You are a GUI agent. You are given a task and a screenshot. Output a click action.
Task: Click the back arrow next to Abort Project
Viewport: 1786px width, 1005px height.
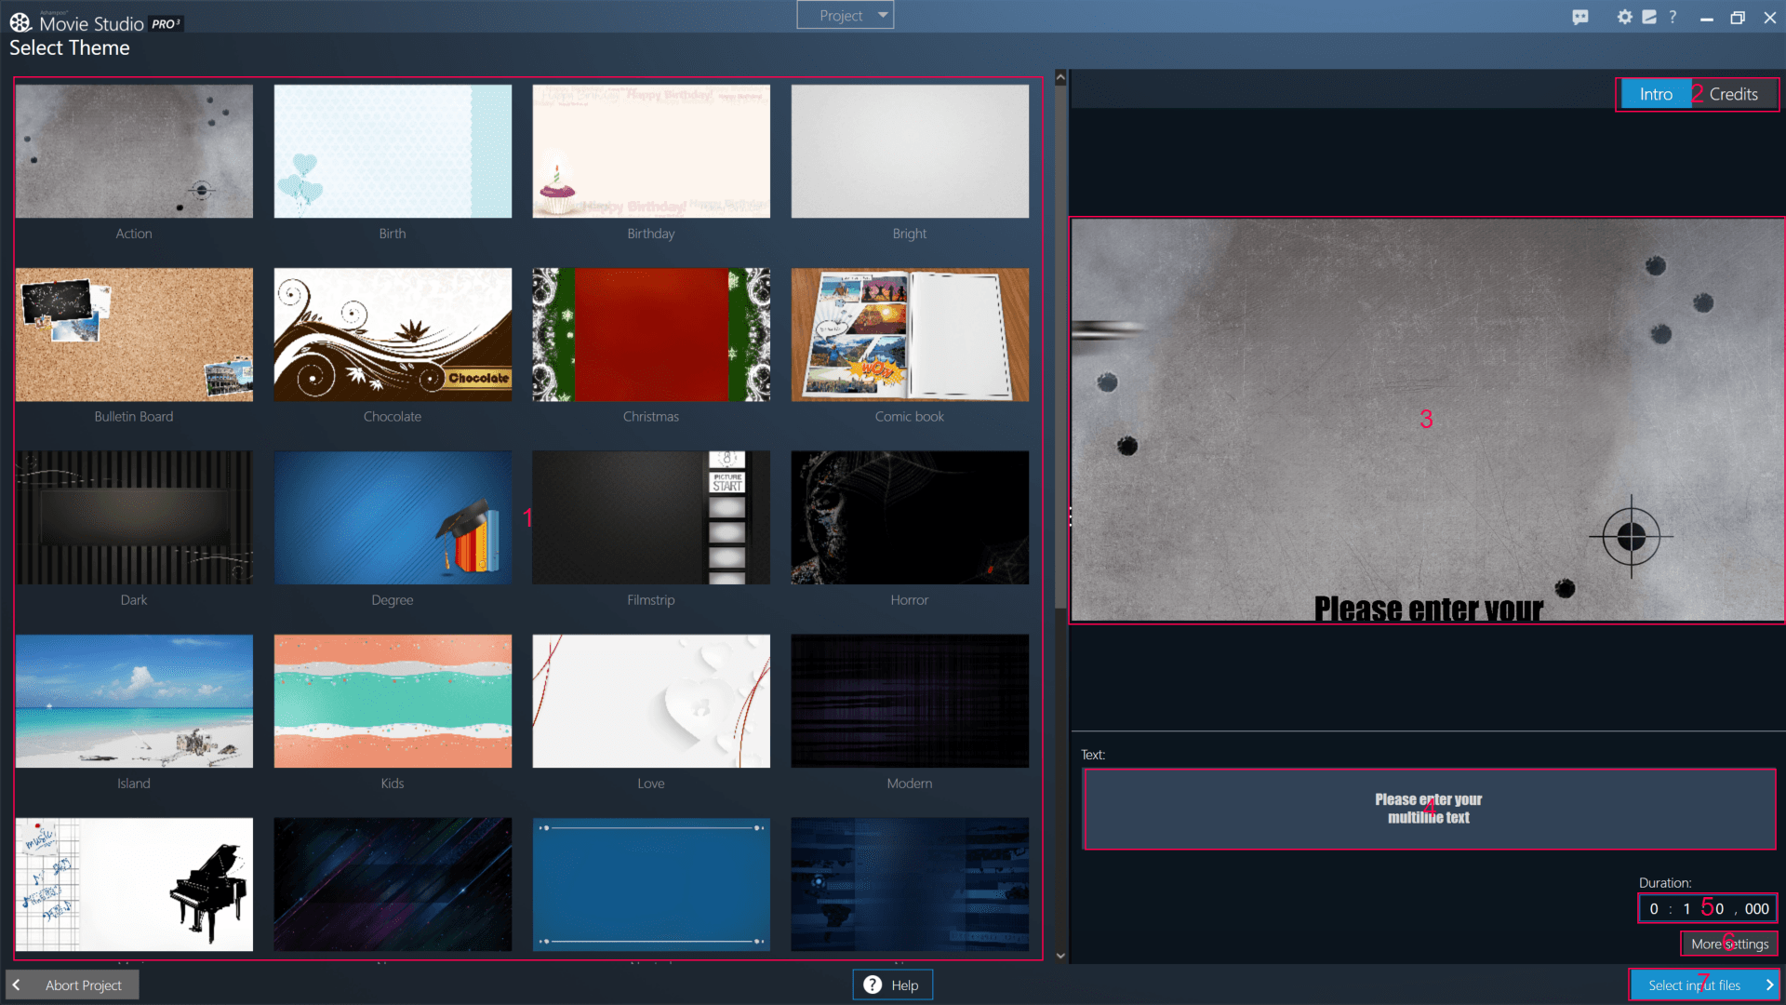(x=16, y=985)
